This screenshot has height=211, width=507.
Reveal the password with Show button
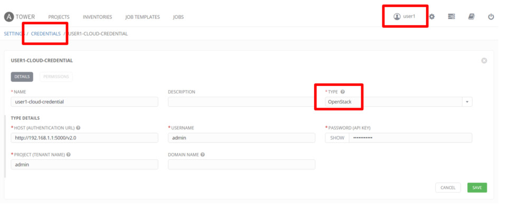pyautogui.click(x=337, y=138)
